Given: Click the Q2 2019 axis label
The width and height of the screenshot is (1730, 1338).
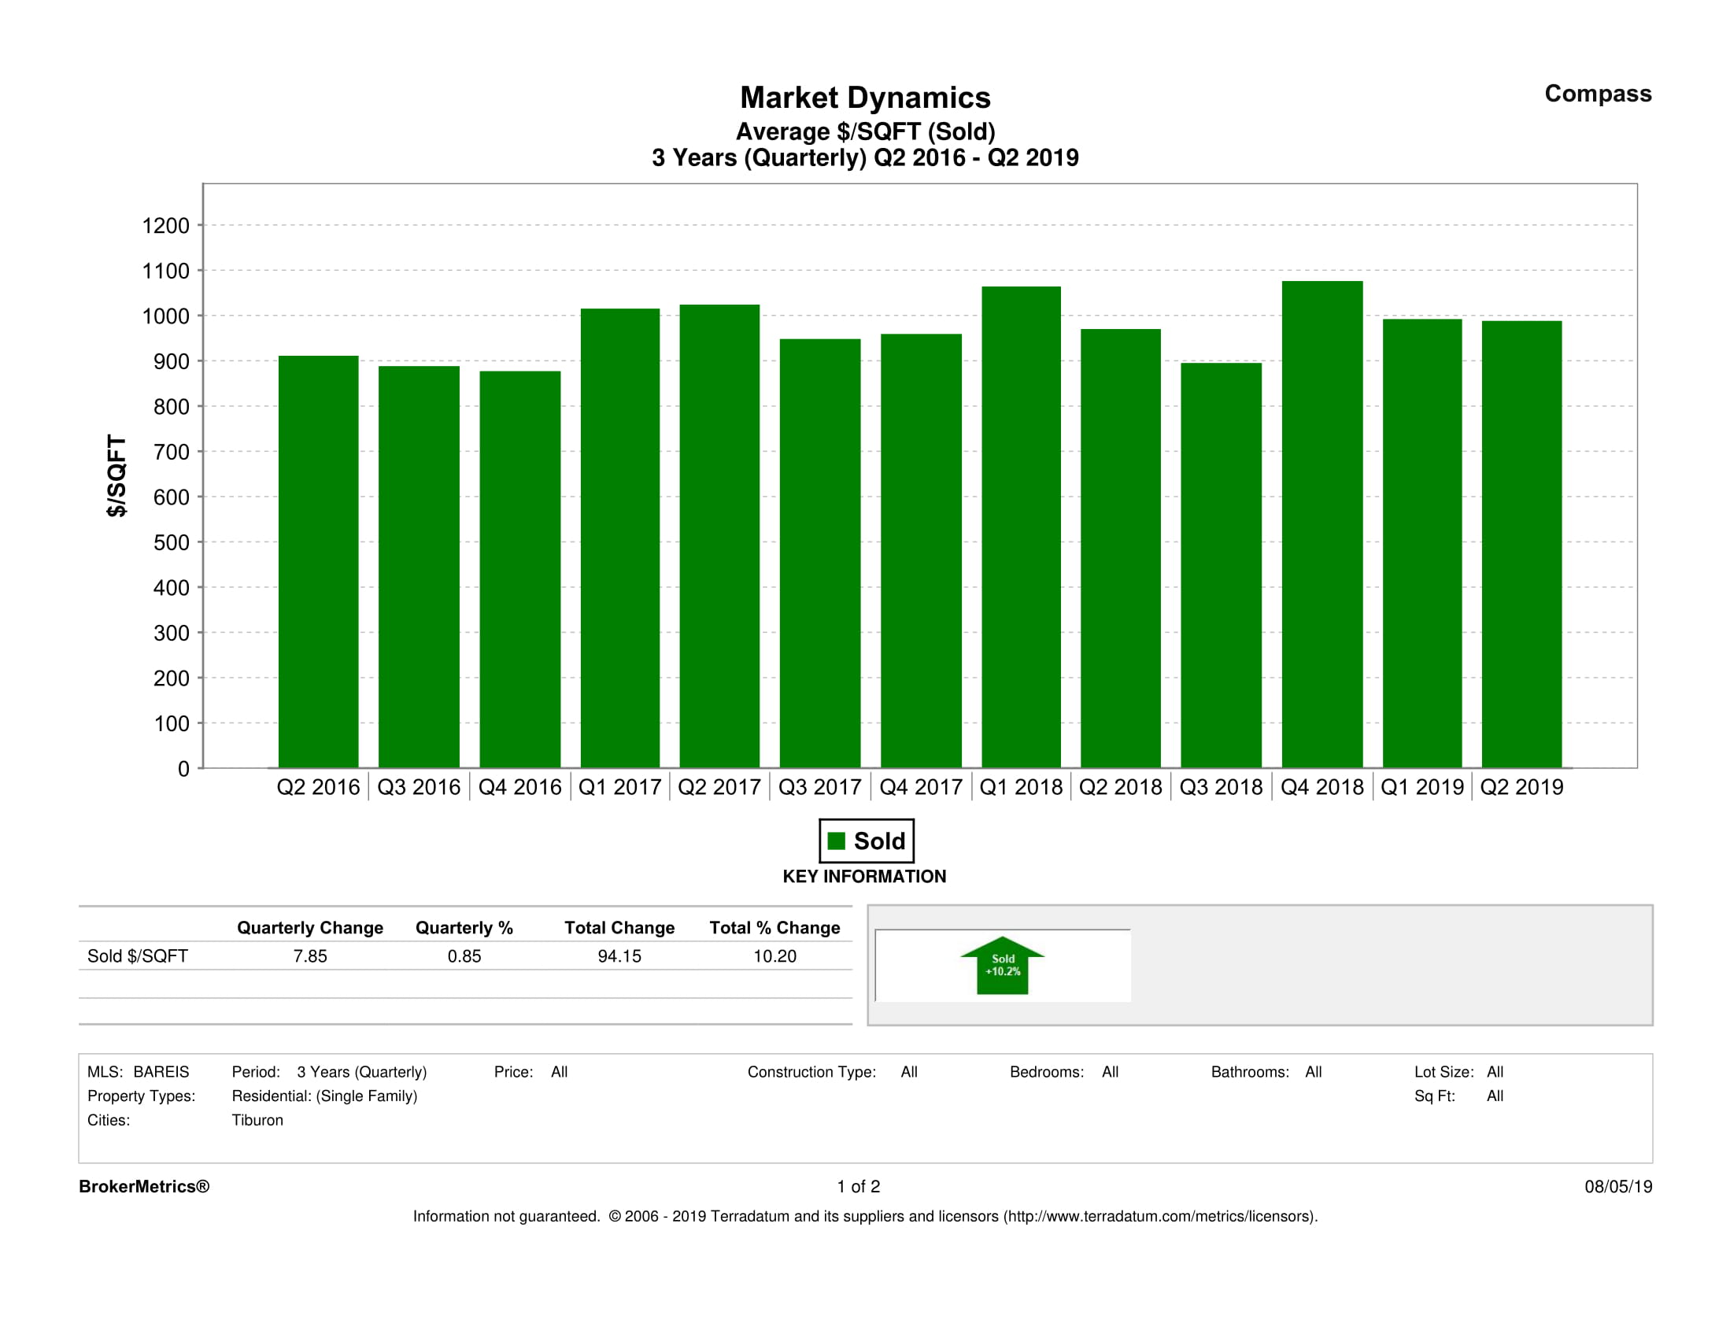Looking at the screenshot, I should point(1521,786).
